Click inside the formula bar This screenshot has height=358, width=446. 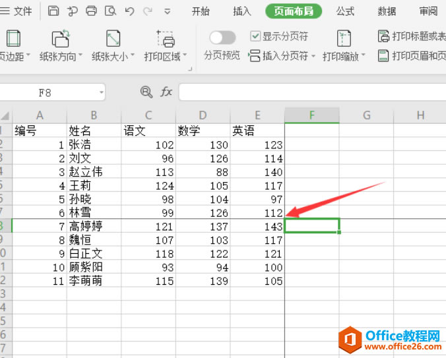coord(312,92)
